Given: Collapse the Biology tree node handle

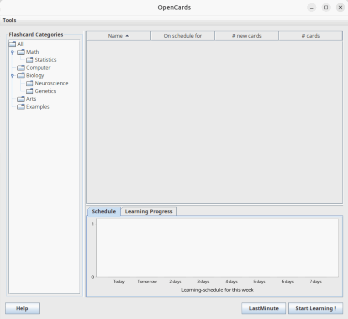Looking at the screenshot, I should (x=12, y=76).
